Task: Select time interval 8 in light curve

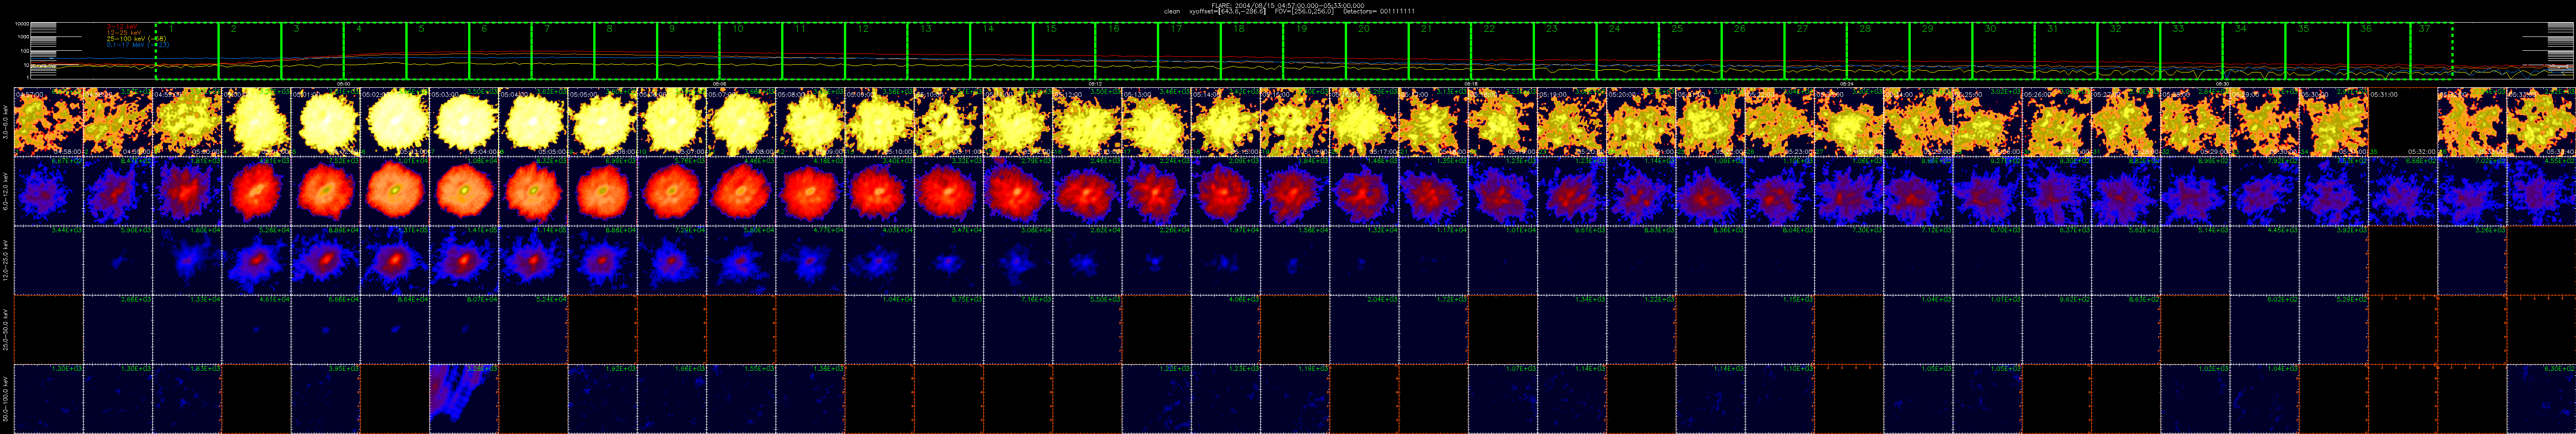Action: click(x=626, y=51)
